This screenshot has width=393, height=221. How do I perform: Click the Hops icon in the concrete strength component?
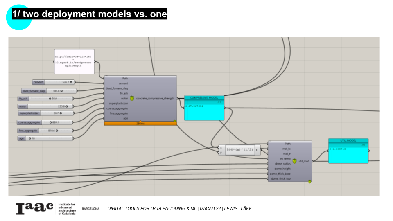pyautogui.click(x=132, y=99)
